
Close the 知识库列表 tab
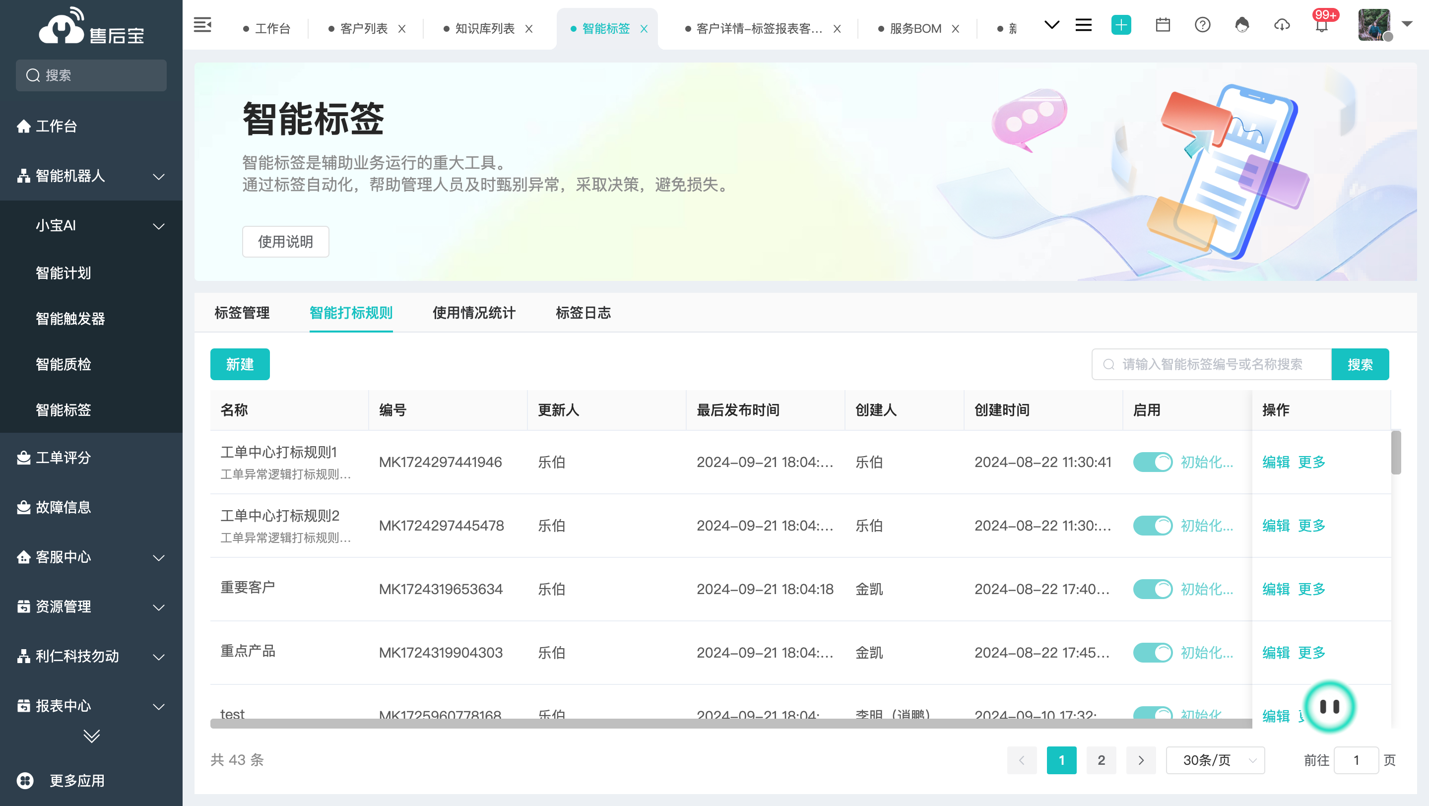[x=528, y=29]
